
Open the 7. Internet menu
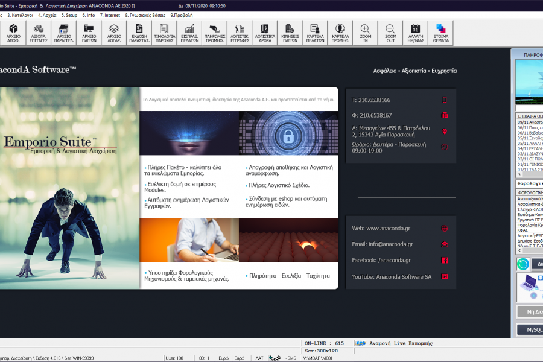110,15
